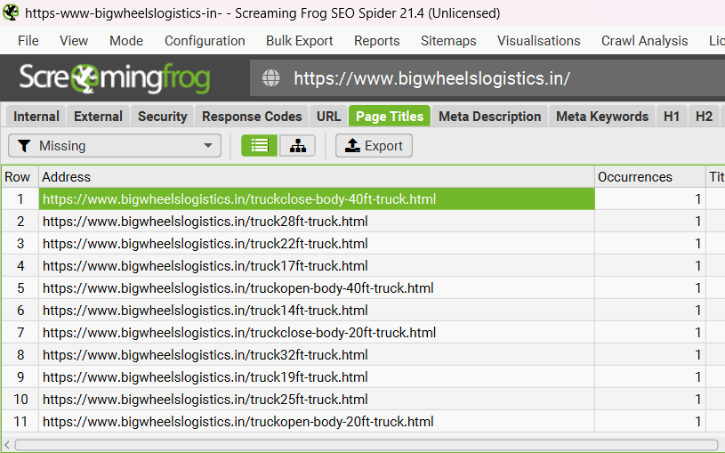The height and width of the screenshot is (453, 725).
Task: Open the Mode menu
Action: tap(126, 41)
